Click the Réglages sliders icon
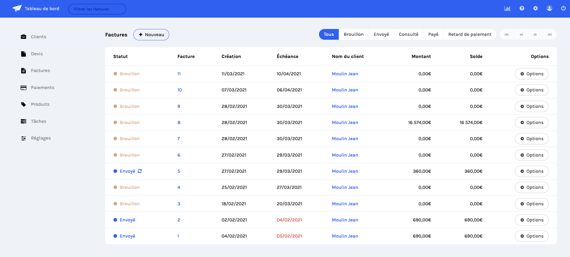 23,138
